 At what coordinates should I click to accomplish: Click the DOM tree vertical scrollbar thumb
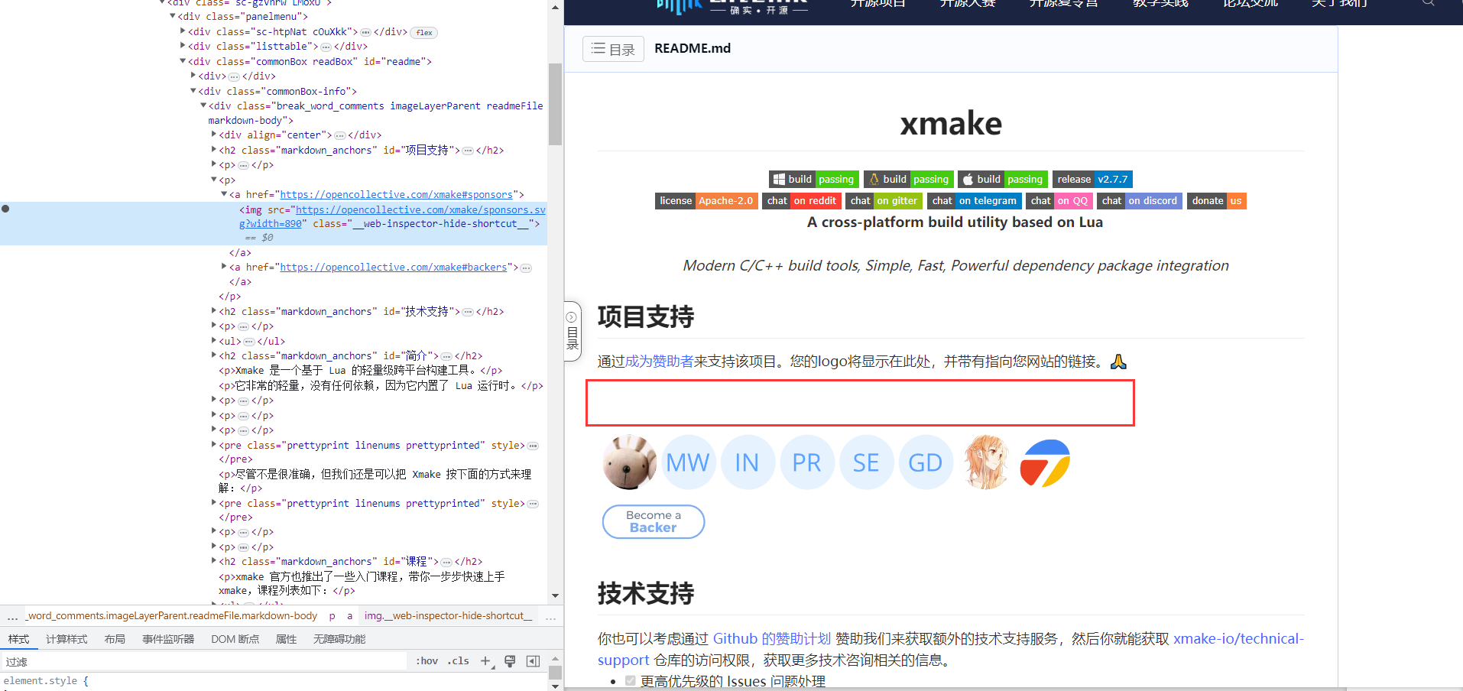tap(555, 104)
